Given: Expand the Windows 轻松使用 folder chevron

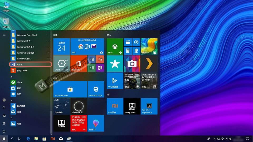Looking at the screenshot, I should (x=48, y=53).
